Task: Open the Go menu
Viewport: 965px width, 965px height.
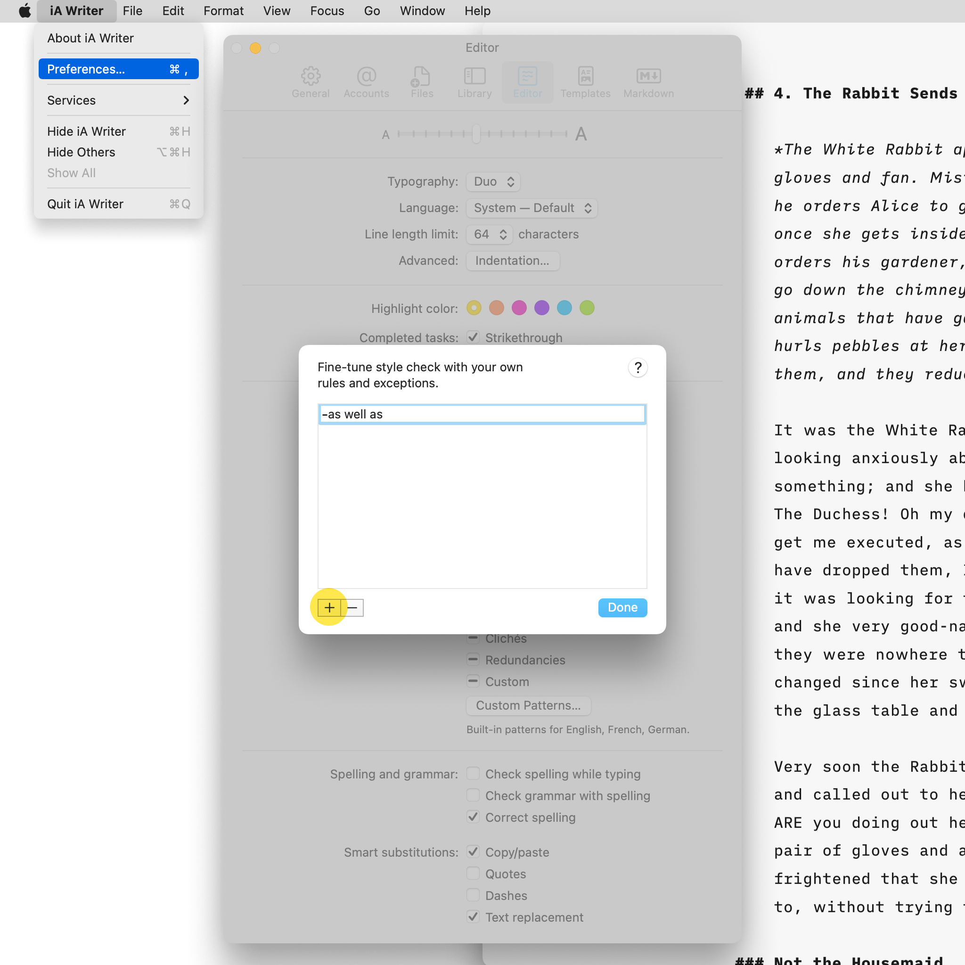Action: 372,11
